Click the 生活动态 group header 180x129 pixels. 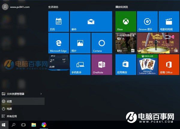[x=53, y=7]
